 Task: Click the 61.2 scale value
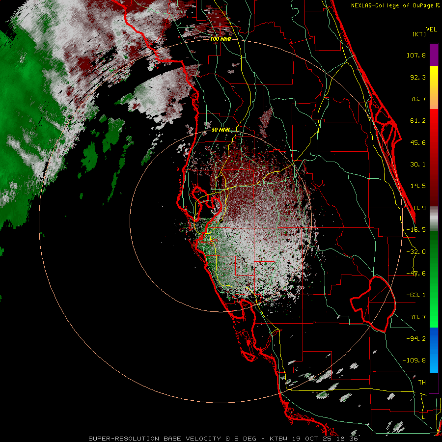418,121
